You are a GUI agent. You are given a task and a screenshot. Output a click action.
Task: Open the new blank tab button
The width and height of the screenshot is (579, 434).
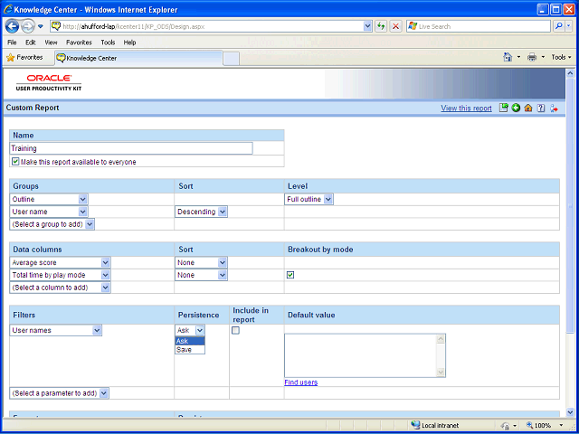click(232, 59)
